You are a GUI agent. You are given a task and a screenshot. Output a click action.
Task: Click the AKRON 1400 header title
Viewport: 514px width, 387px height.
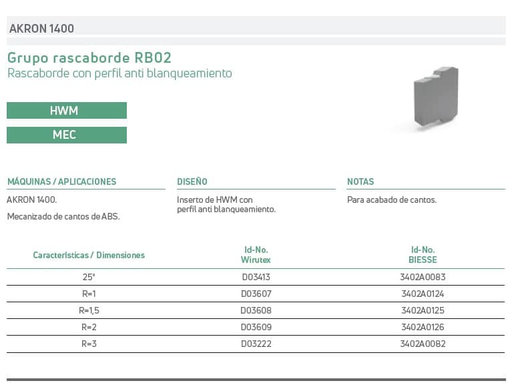click(41, 29)
